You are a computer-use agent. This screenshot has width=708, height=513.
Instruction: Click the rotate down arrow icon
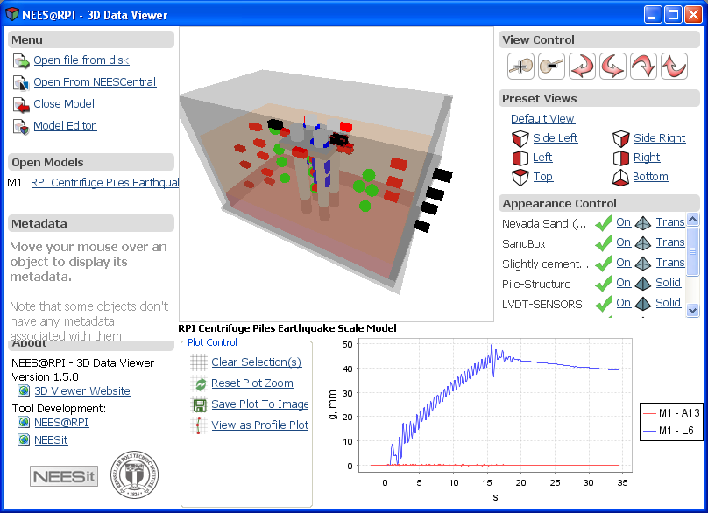(x=643, y=67)
